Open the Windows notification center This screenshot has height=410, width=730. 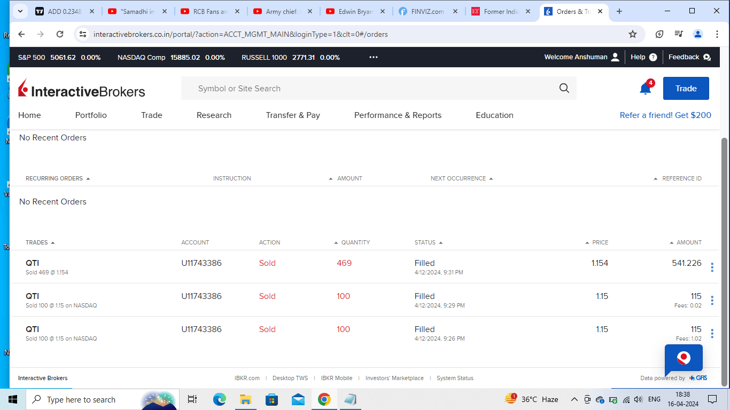click(x=712, y=399)
